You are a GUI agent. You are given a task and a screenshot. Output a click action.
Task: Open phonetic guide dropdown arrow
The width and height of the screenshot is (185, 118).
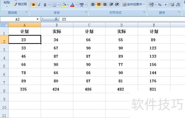tap(86, 5)
